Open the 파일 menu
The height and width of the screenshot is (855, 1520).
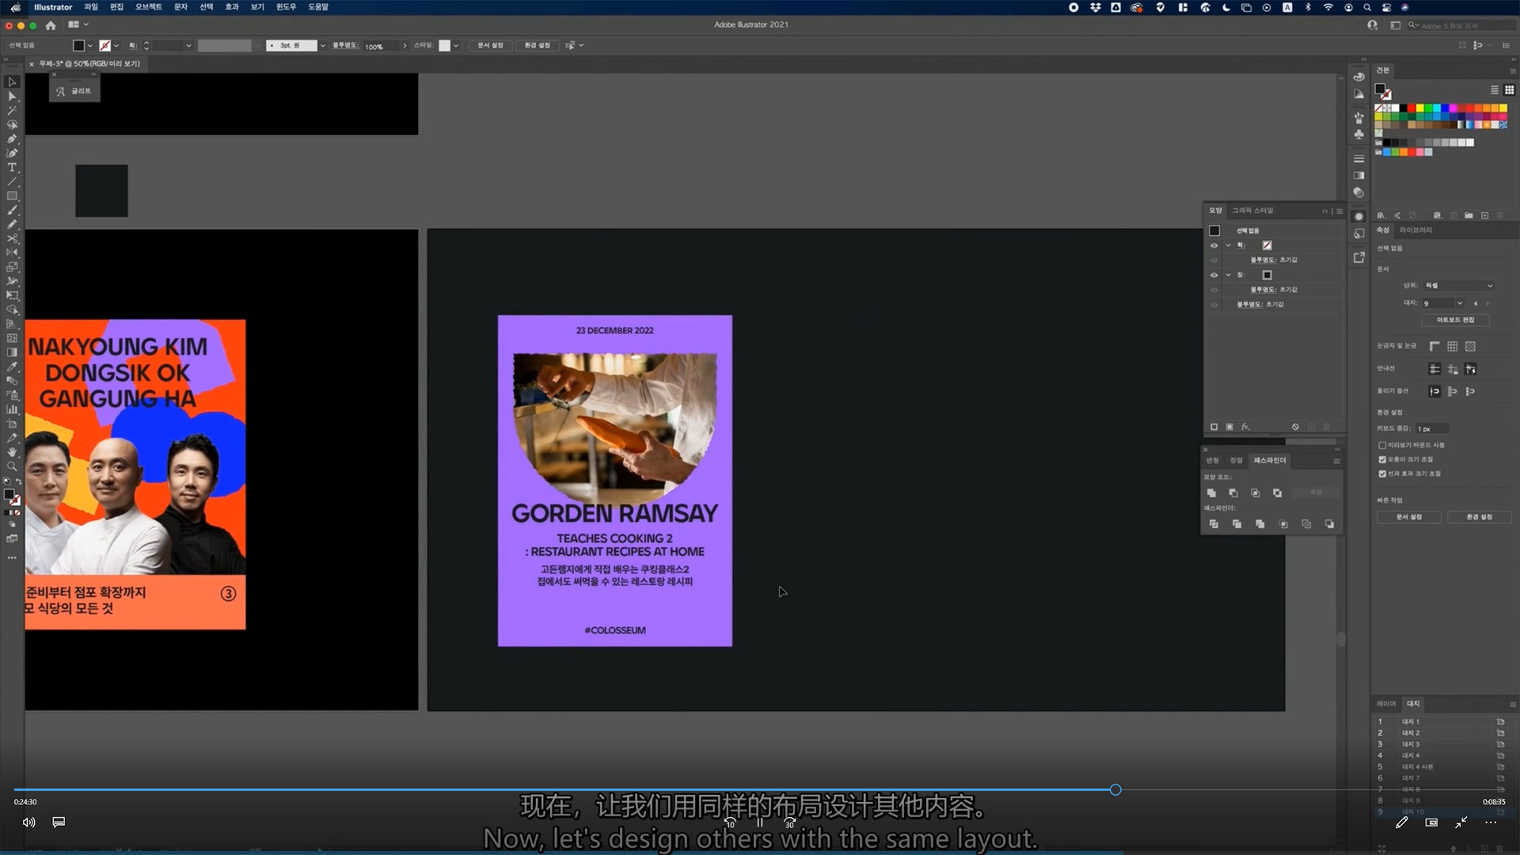tap(91, 7)
